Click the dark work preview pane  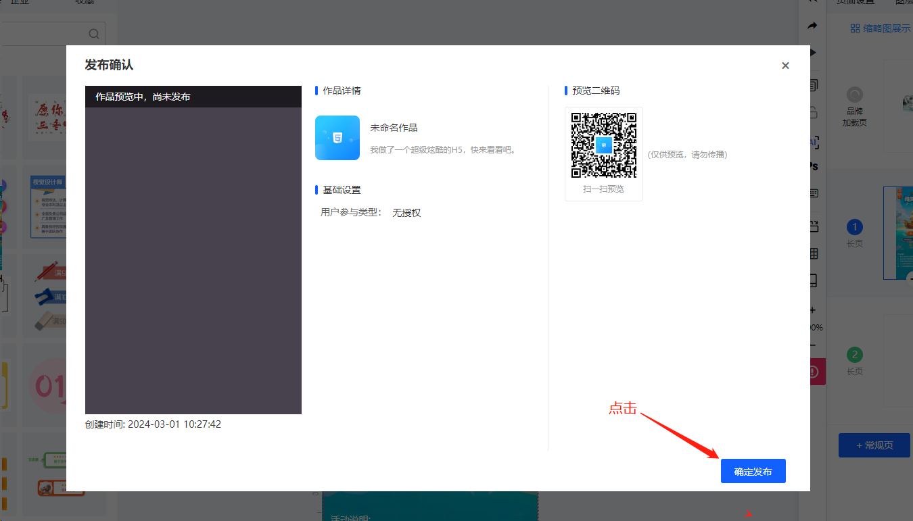point(193,260)
